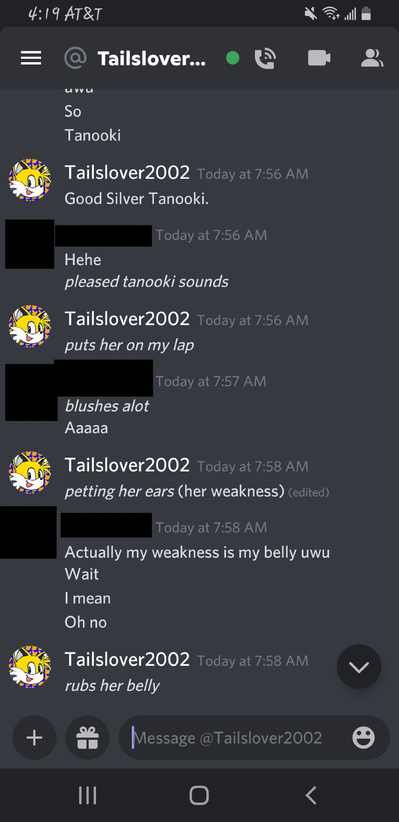399x822 pixels.
Task: Tap Tailslover2002 username above 'puts her on my lap'
Action: [x=127, y=319]
